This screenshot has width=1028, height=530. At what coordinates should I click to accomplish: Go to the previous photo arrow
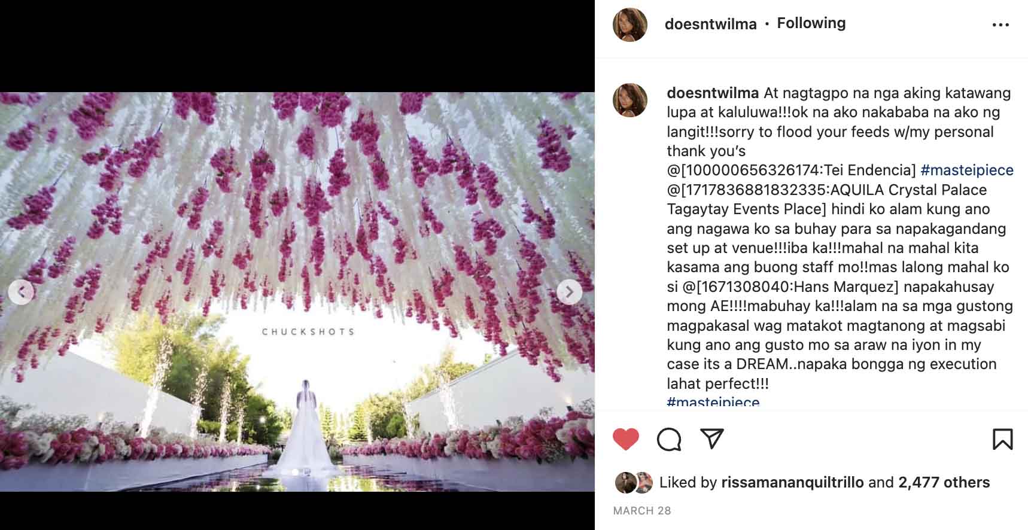(x=21, y=292)
